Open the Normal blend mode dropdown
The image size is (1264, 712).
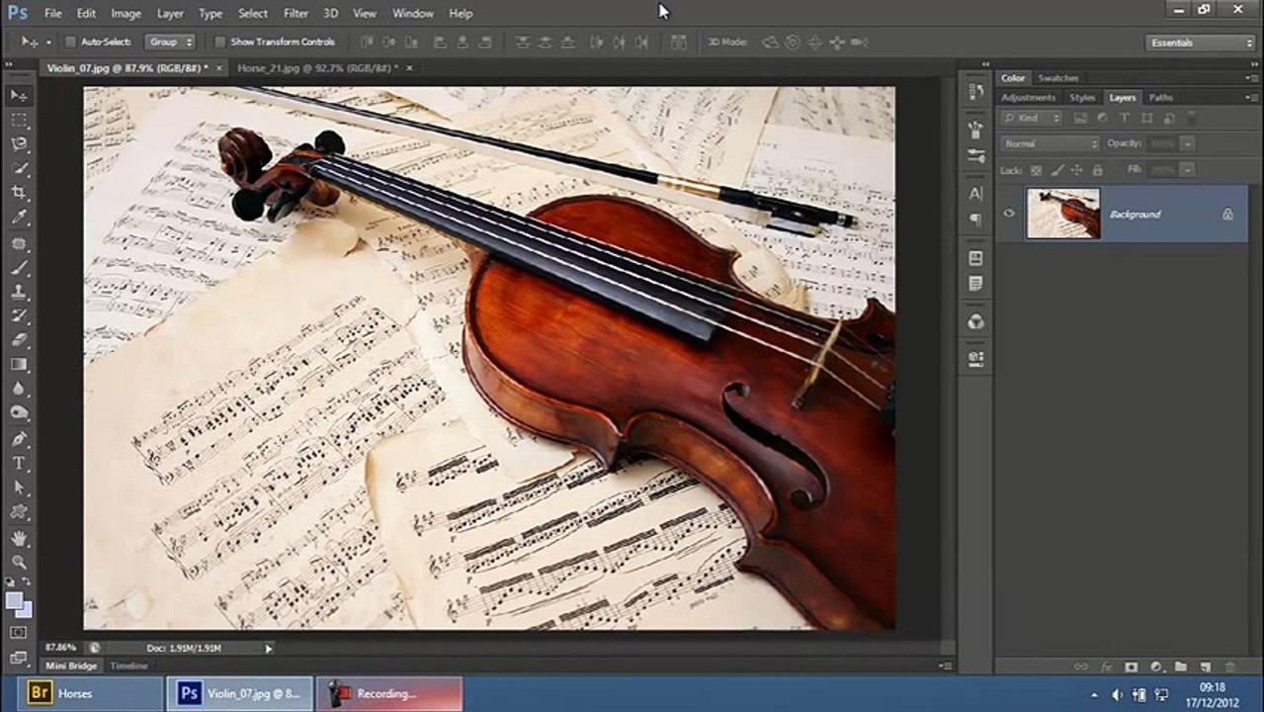pyautogui.click(x=1050, y=143)
